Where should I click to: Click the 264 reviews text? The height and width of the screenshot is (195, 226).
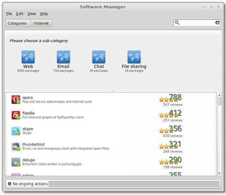(173, 151)
